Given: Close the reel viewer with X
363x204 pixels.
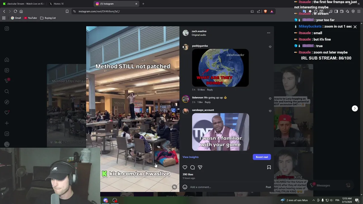Looking at the screenshot, I should pos(355,27).
